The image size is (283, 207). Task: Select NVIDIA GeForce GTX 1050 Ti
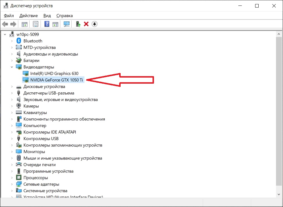(57, 80)
